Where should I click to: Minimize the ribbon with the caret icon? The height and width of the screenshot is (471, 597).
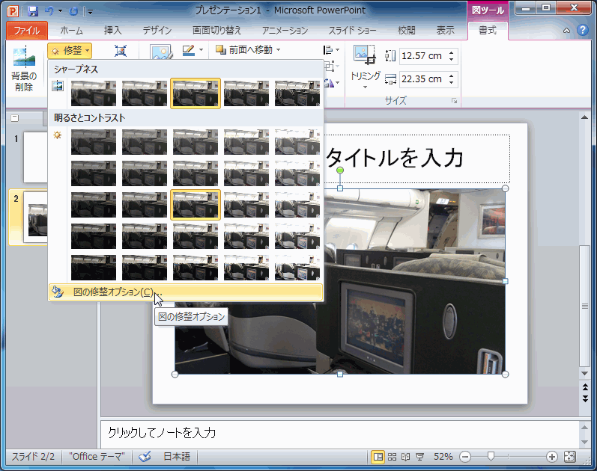[x=566, y=31]
